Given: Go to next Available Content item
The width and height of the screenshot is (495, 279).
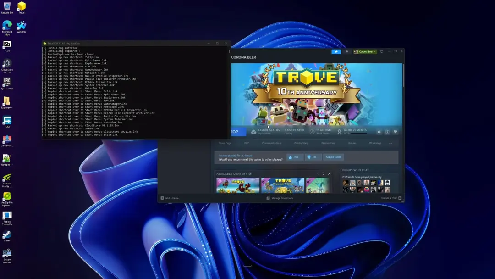Looking at the screenshot, I should pos(323,174).
